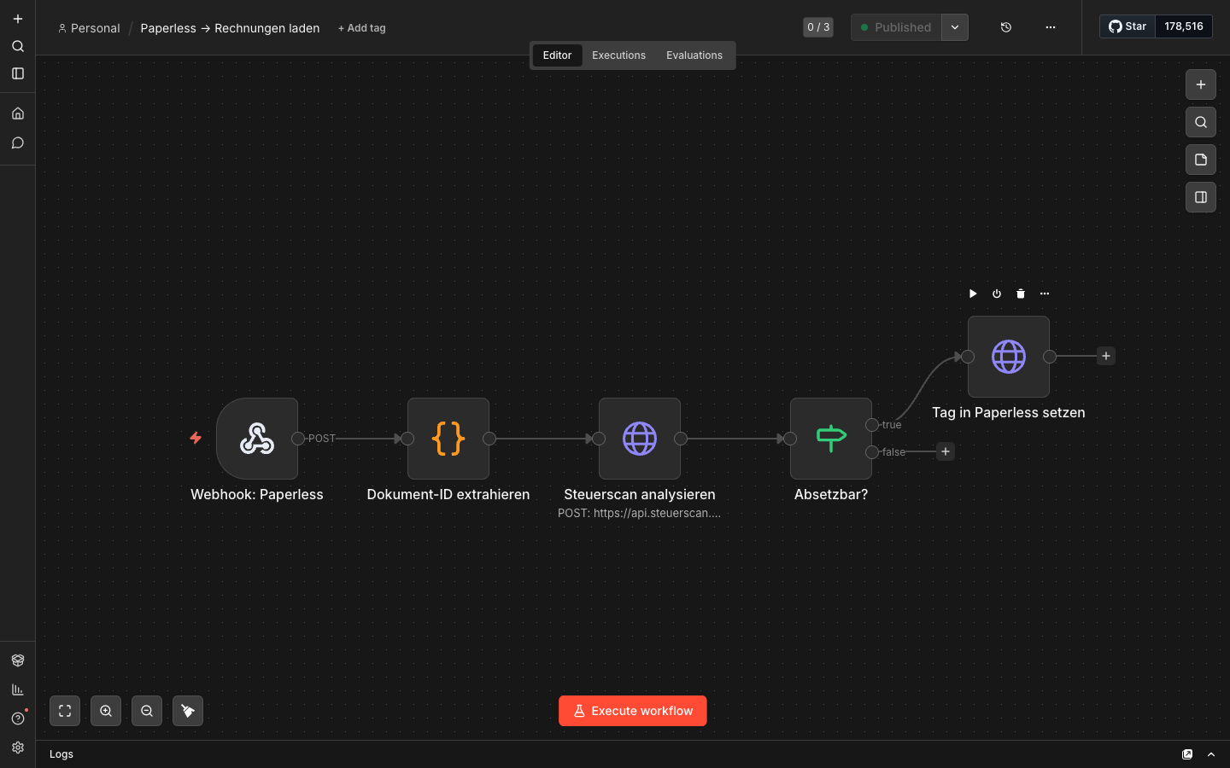Zoom in on the workflow canvas

[x=106, y=711]
